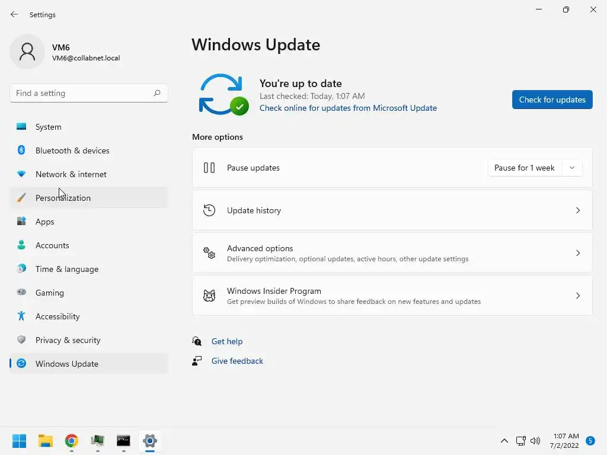The image size is (607, 455).
Task: Click the large update status sync icon
Action: (223, 95)
